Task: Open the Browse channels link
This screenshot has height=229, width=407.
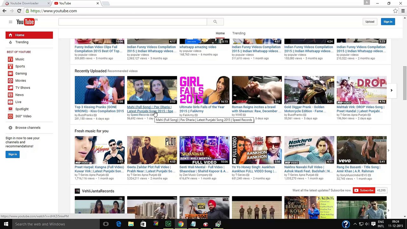Action: (x=28, y=128)
